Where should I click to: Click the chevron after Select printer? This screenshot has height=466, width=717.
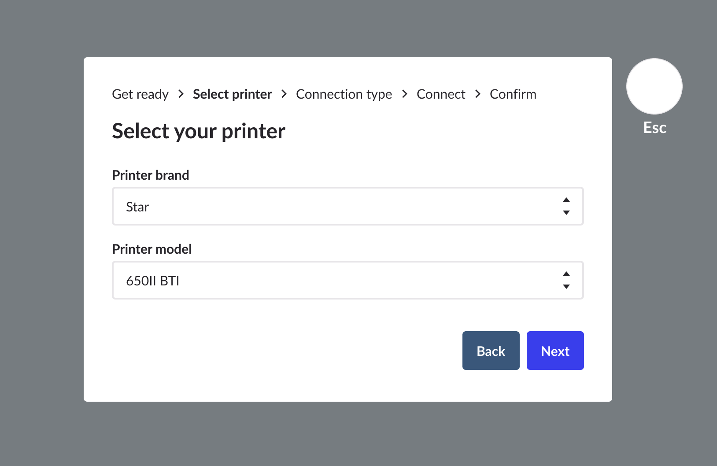coord(284,94)
